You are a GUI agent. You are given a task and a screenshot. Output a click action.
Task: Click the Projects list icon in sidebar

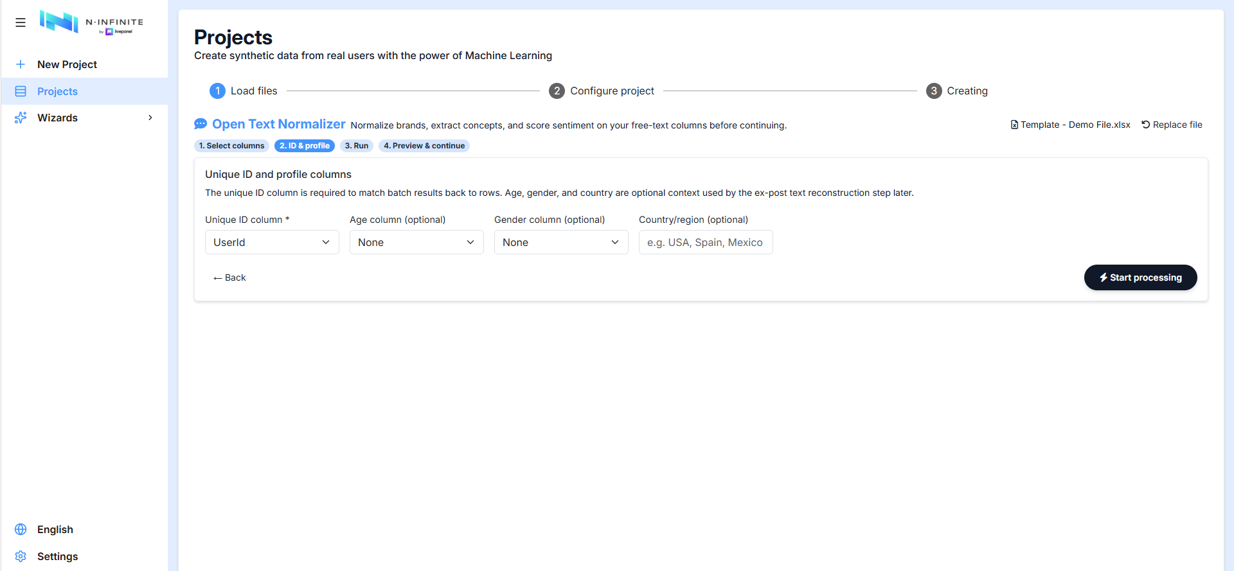pyautogui.click(x=21, y=91)
